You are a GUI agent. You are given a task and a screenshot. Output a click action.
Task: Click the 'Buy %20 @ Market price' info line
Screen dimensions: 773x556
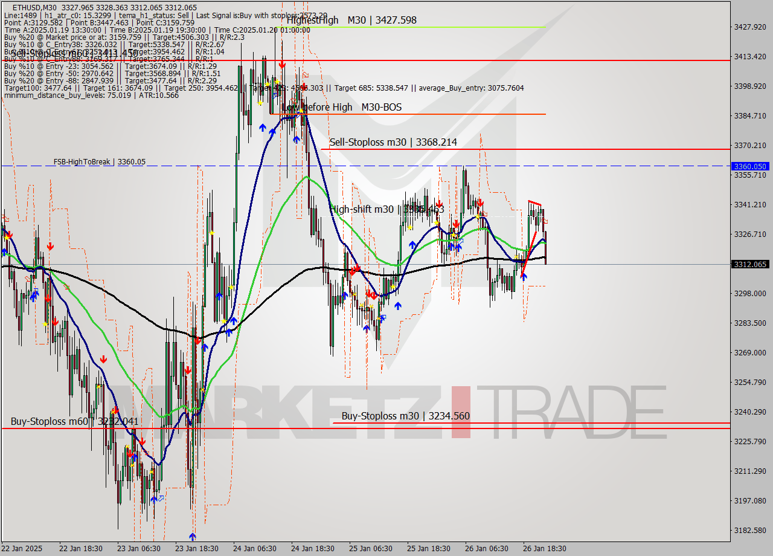(124, 37)
